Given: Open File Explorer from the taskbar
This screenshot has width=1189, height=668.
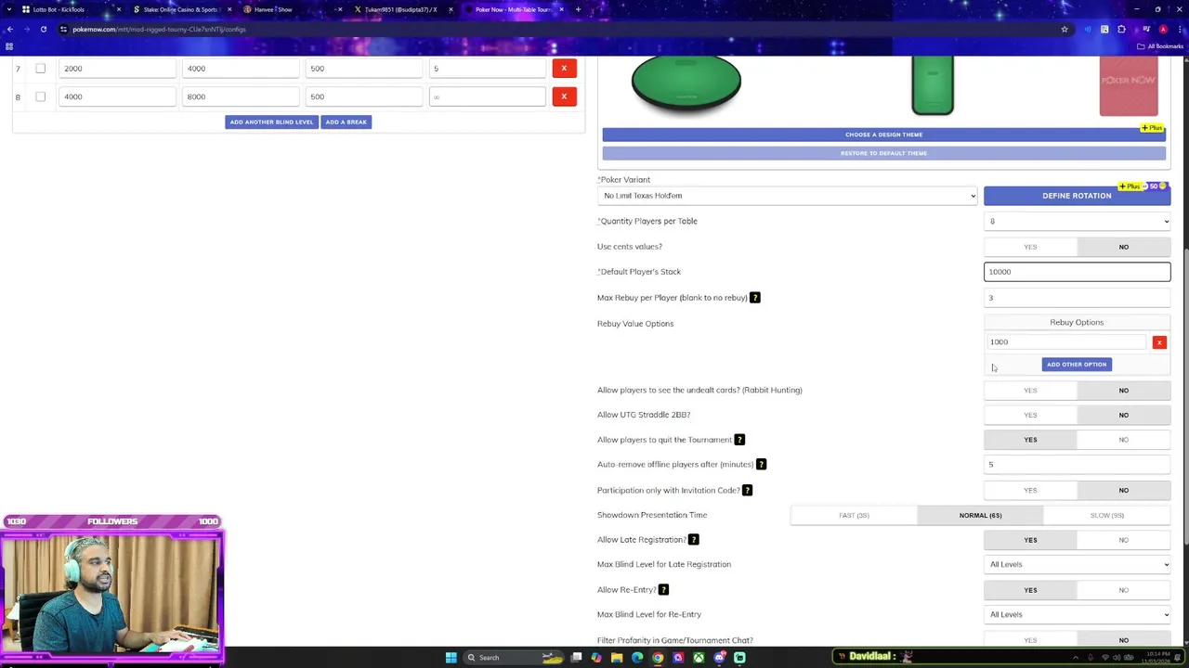Looking at the screenshot, I should (x=617, y=658).
